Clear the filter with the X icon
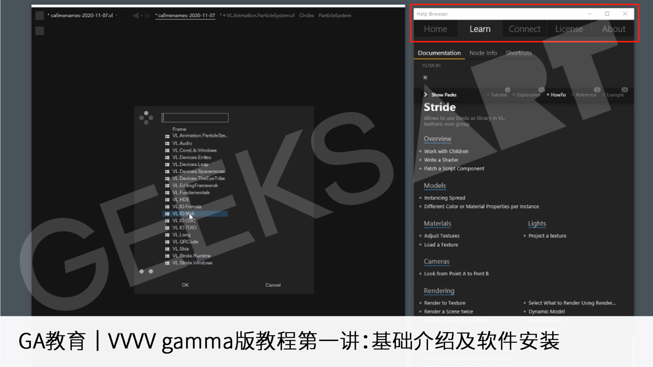 coord(425,77)
